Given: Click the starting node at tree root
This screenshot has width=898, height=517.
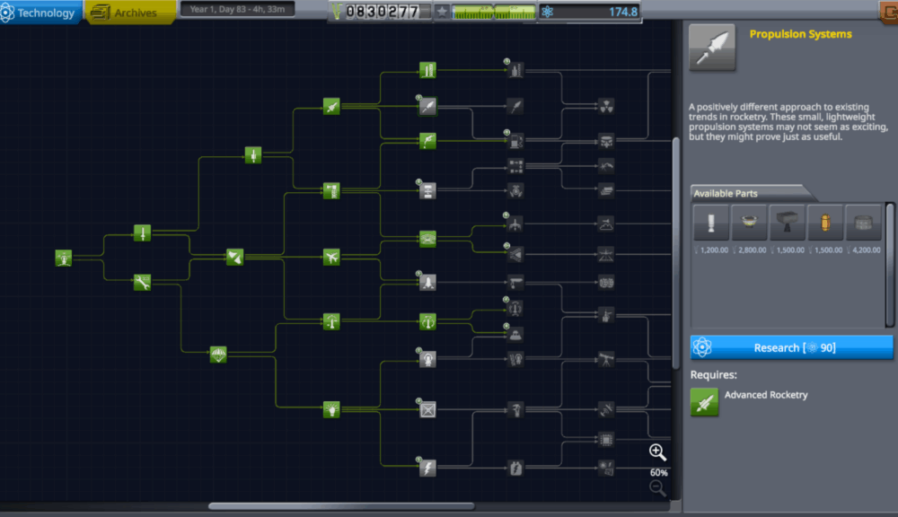Looking at the screenshot, I should 64,258.
